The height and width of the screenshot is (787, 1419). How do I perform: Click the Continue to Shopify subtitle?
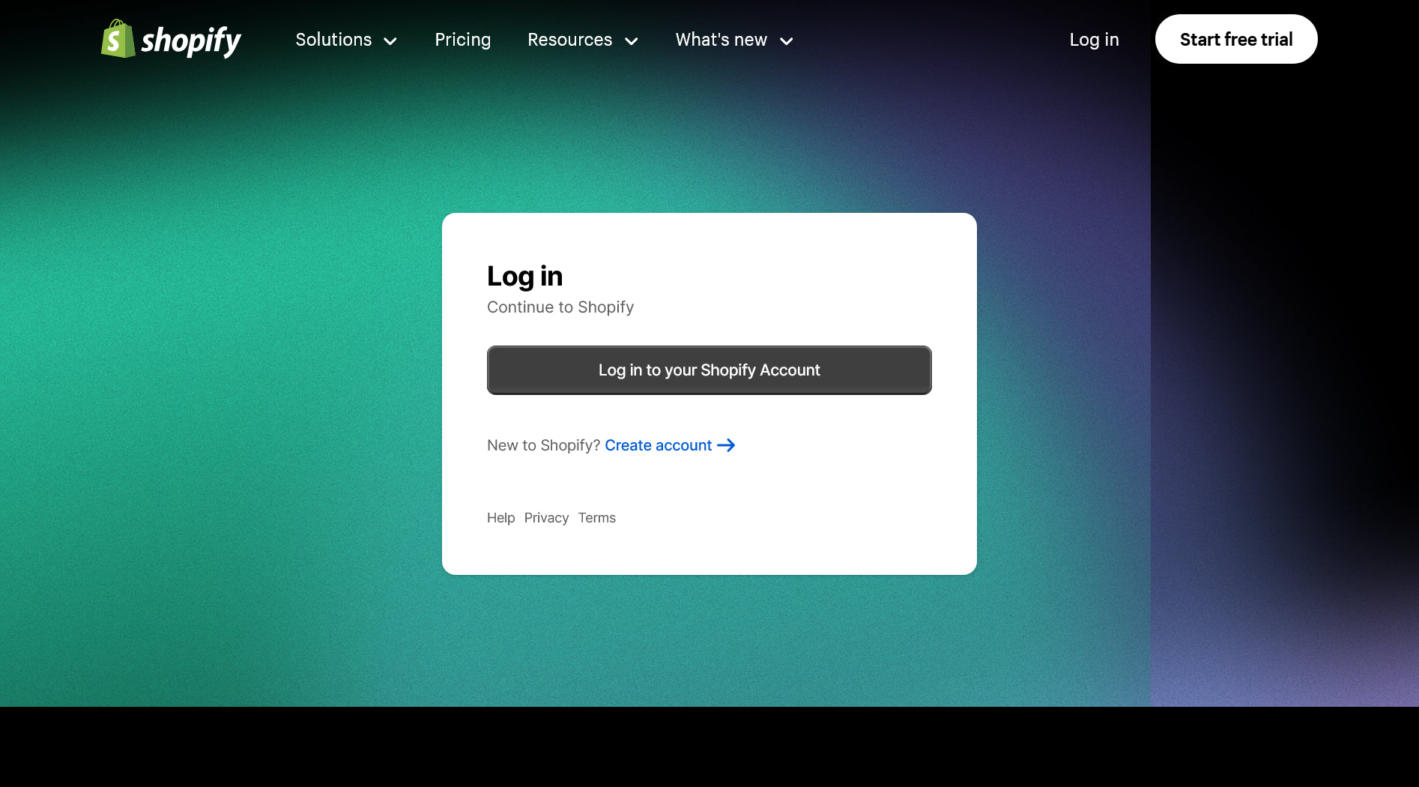560,307
